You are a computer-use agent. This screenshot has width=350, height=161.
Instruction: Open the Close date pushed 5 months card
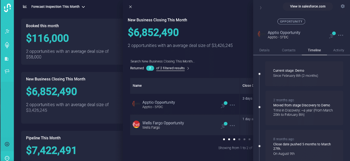[x=304, y=146]
